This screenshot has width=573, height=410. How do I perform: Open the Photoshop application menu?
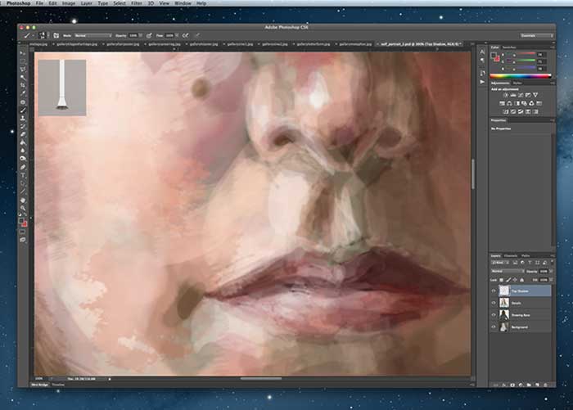click(x=18, y=3)
